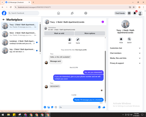This screenshot has width=146, height=117.
Task: Add people with the Add icon
Action: (x=69, y=39)
